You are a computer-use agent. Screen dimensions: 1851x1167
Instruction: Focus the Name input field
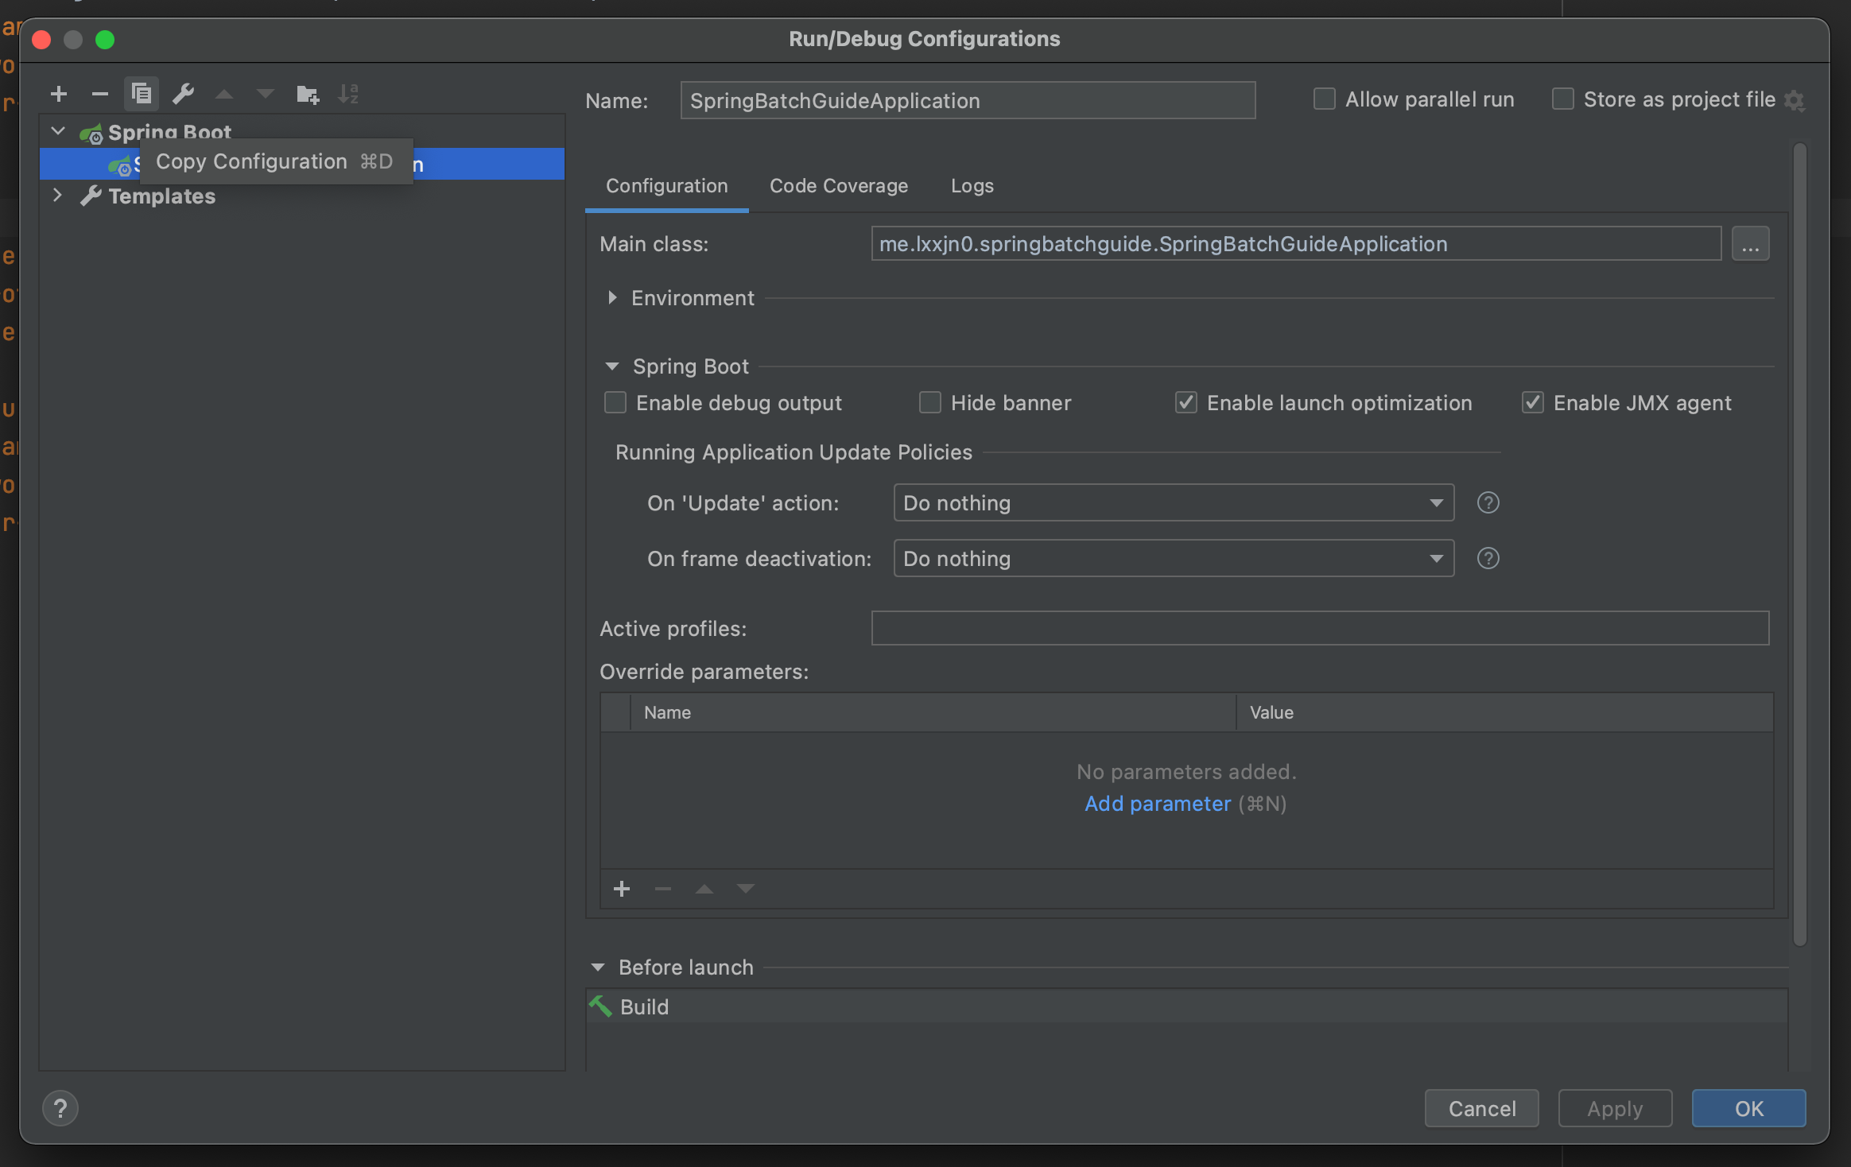click(968, 100)
